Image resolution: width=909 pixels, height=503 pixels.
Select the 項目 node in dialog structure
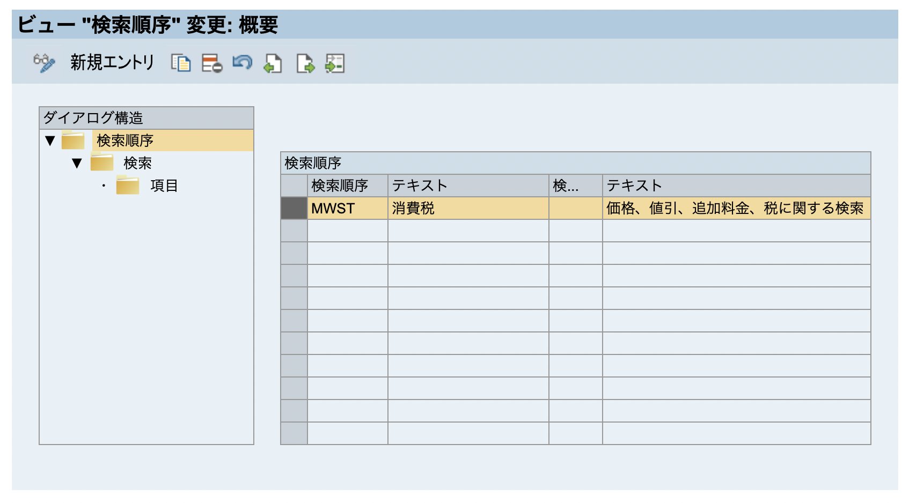(x=164, y=186)
